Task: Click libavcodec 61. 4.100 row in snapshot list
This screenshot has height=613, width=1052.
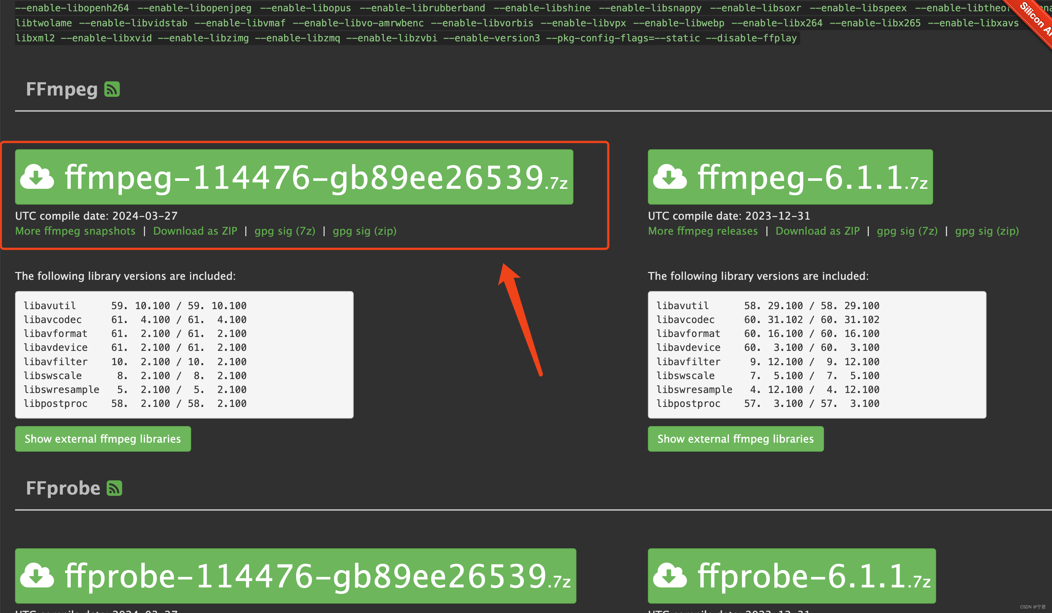Action: pyautogui.click(x=135, y=320)
